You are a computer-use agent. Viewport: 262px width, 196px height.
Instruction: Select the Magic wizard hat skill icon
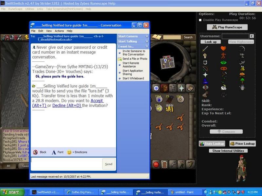point(205,81)
